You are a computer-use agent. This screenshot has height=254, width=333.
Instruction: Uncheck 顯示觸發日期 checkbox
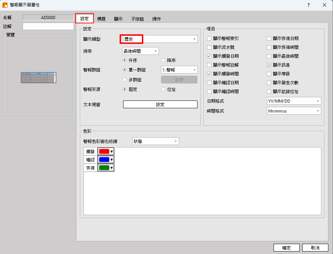(x=210, y=56)
